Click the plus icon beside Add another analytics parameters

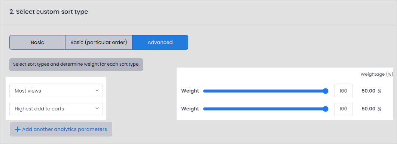click(x=18, y=129)
